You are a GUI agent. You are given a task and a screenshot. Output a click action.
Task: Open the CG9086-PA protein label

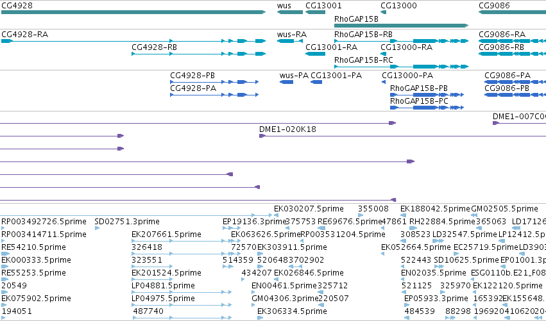coord(508,76)
